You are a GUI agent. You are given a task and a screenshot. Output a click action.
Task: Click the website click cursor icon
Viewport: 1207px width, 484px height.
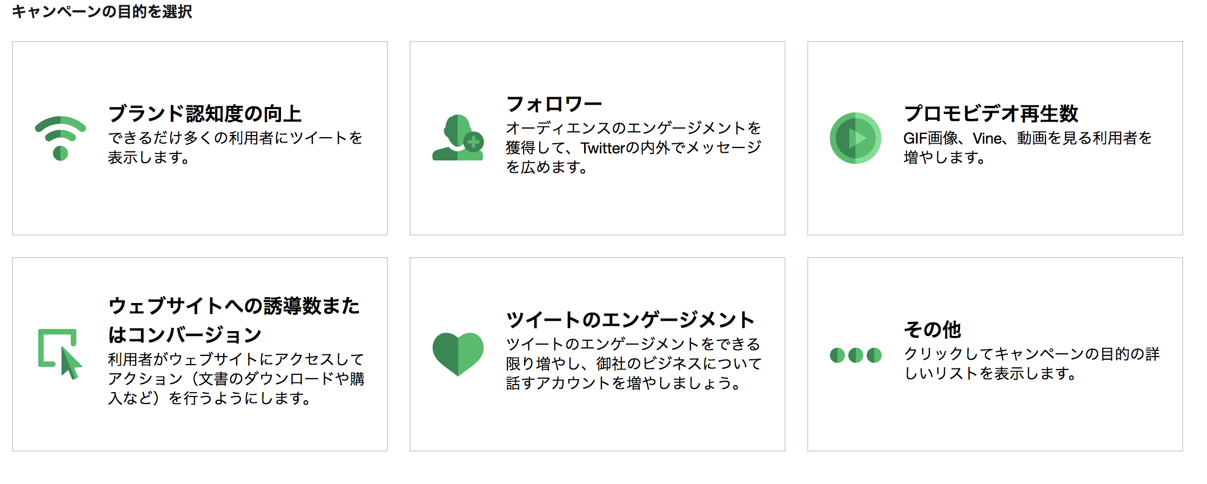(59, 354)
